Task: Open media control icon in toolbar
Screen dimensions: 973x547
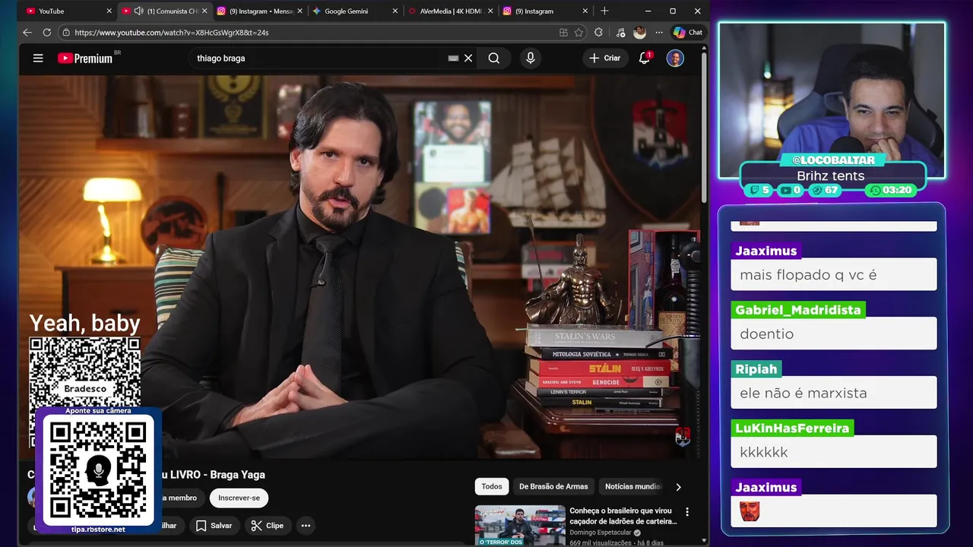Action: (x=620, y=33)
